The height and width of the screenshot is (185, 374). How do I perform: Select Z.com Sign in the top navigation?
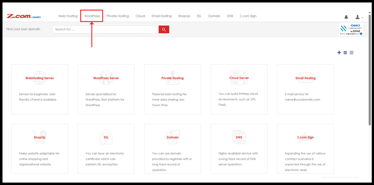[x=248, y=16]
